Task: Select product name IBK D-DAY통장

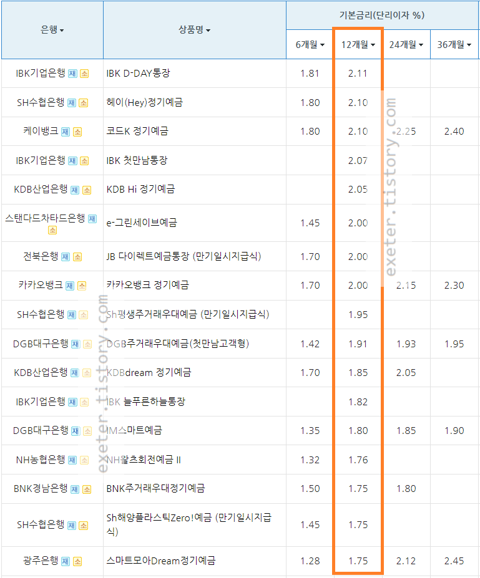Action: 139,73
